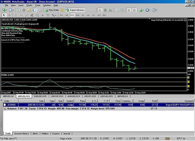Switch to EURUSD,M15 chart tab
The height and width of the screenshot is (141, 195).
40,96
